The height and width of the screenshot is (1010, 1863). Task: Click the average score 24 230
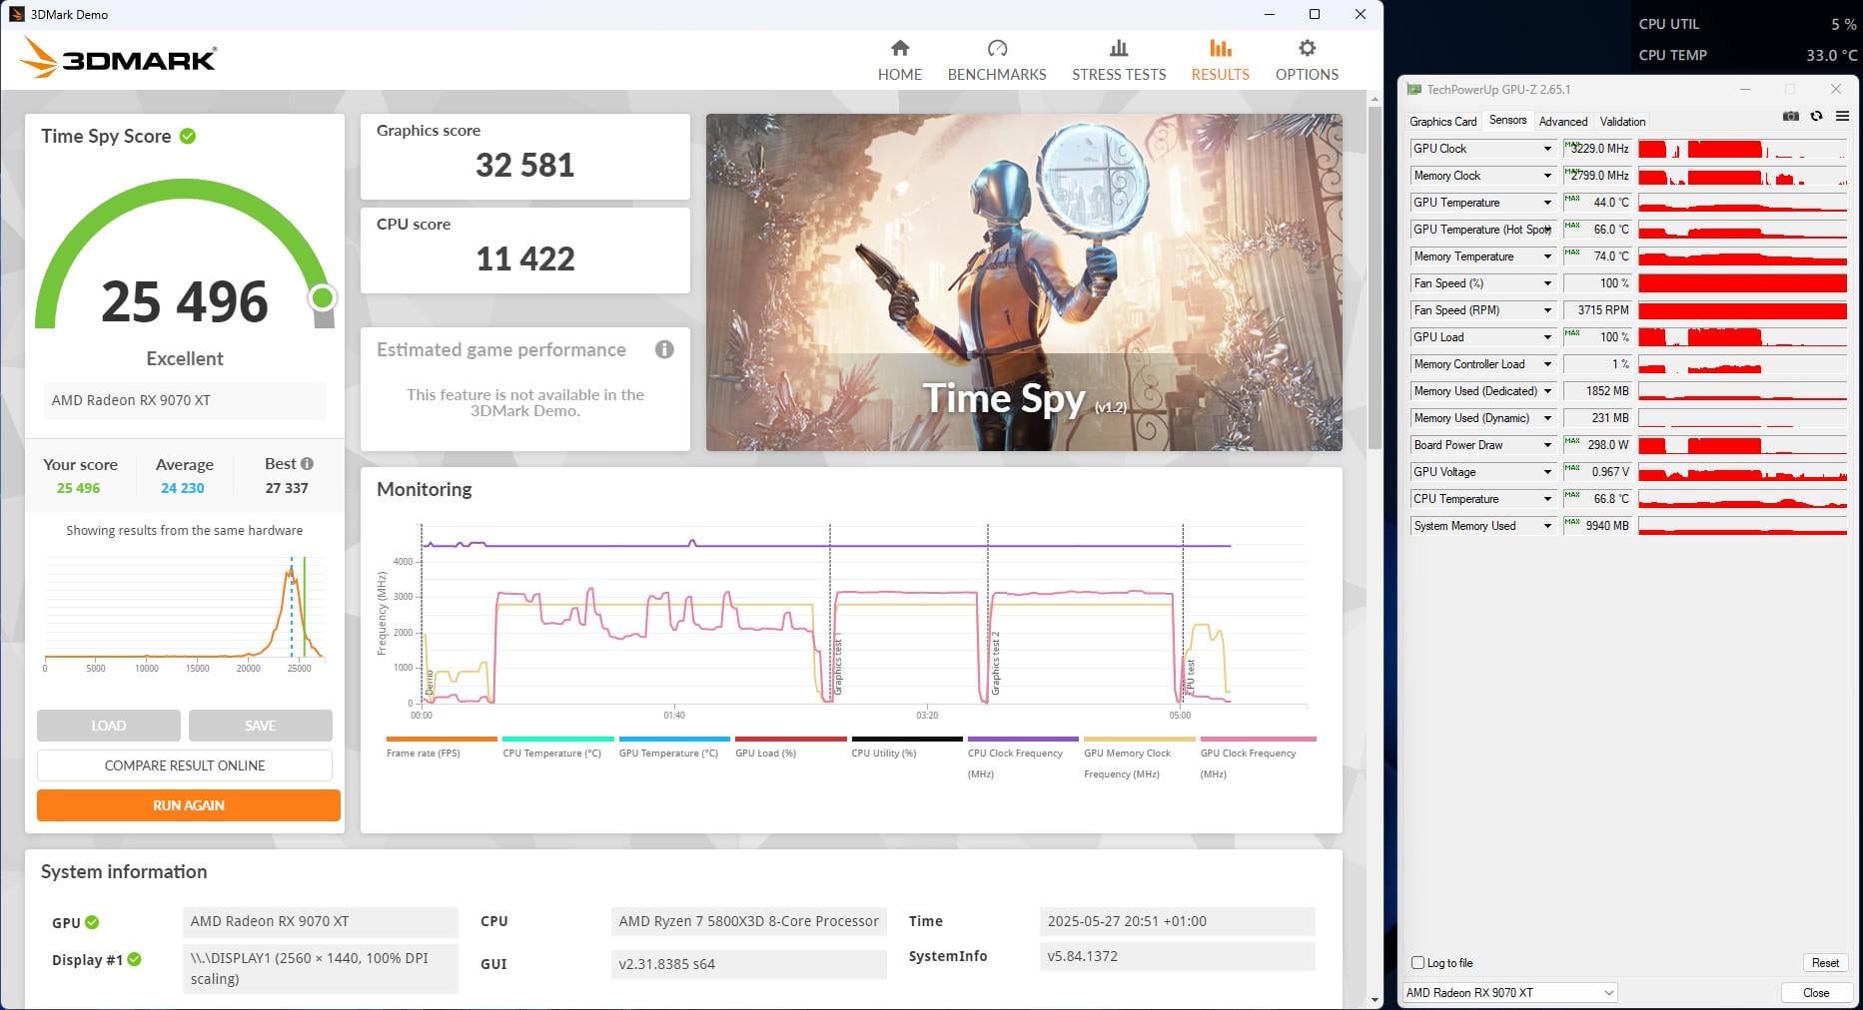tap(183, 488)
